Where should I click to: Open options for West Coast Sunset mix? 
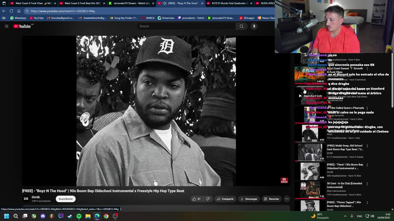367,69
